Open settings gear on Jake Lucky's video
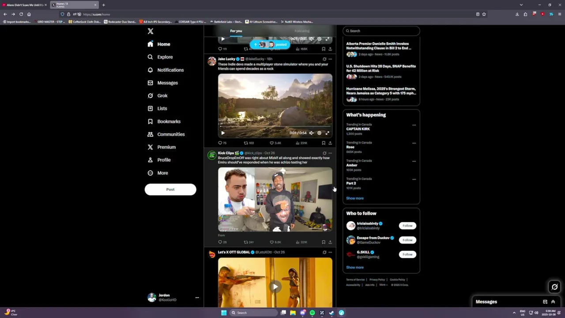Screen dimensions: 565x318 pyautogui.click(x=319, y=133)
